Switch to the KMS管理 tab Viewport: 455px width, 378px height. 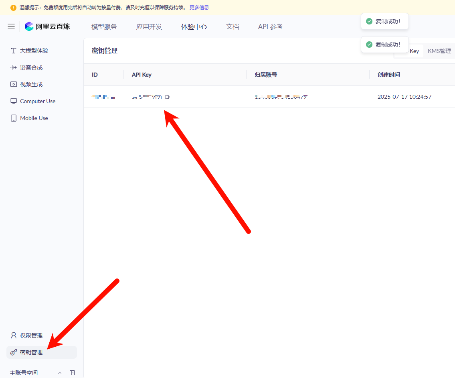439,51
